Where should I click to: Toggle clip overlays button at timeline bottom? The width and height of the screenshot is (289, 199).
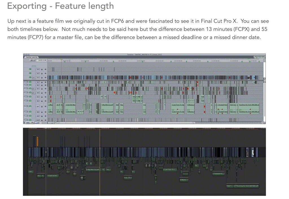[32, 122]
